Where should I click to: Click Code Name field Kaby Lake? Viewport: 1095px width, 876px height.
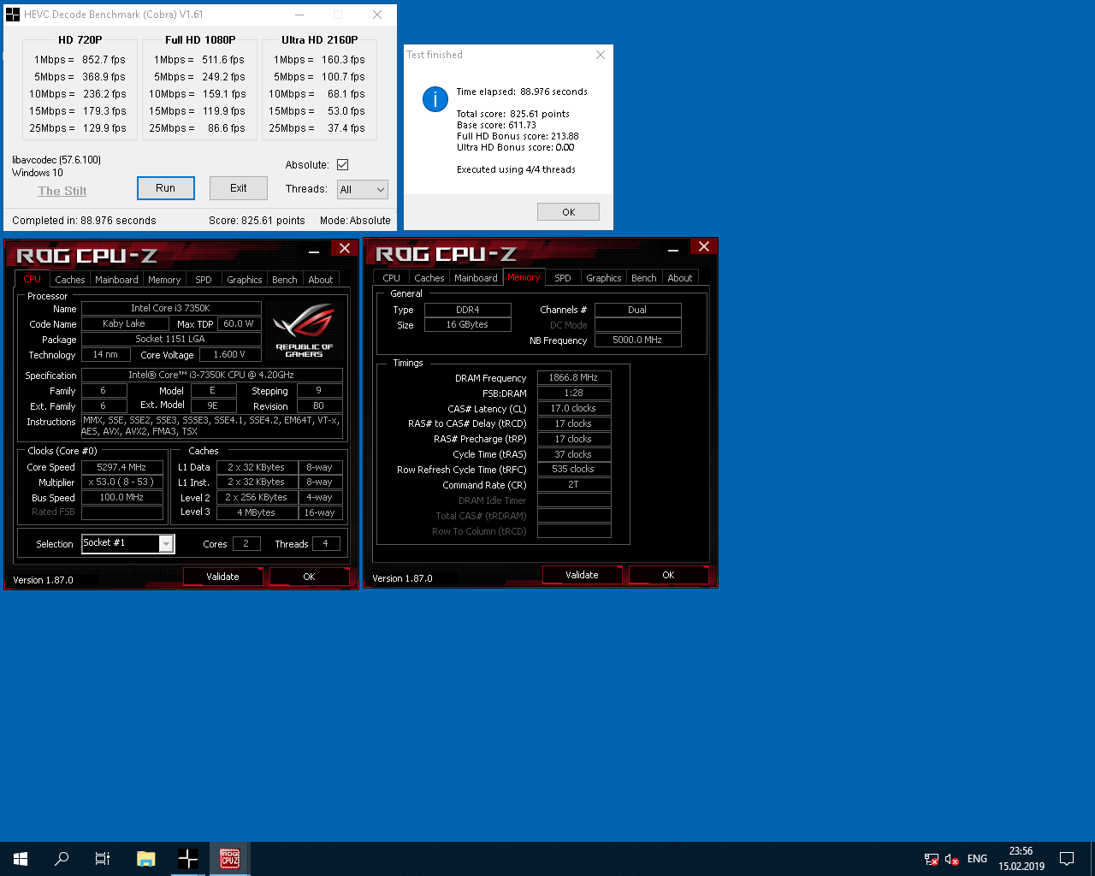[124, 323]
